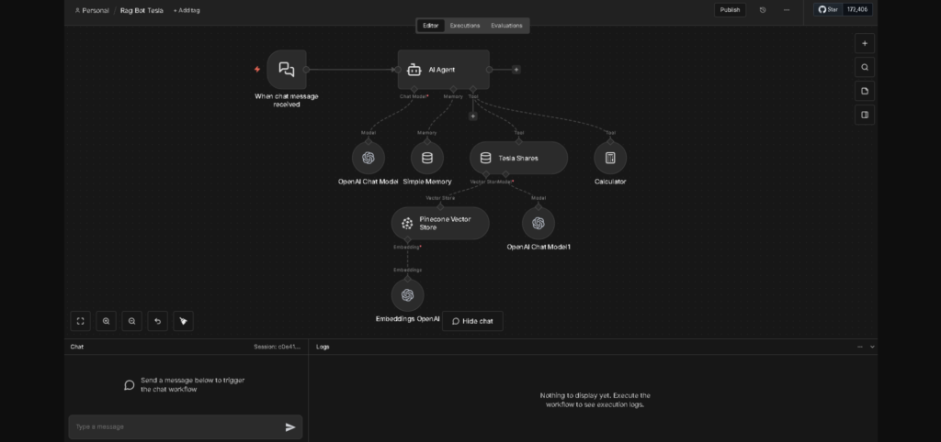Click the Pinecone Vector Store node
This screenshot has width=941, height=442.
[x=440, y=223]
